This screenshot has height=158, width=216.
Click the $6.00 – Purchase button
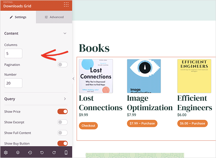click(192, 123)
